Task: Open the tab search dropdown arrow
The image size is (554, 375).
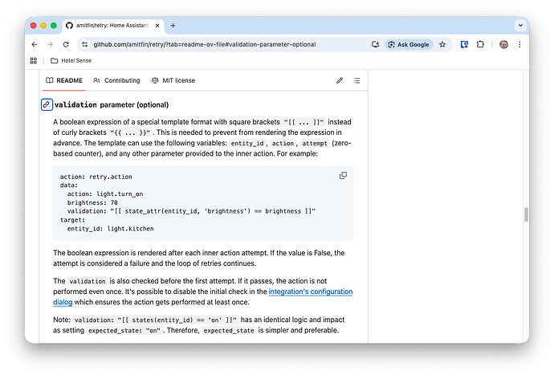Action: [x=519, y=26]
